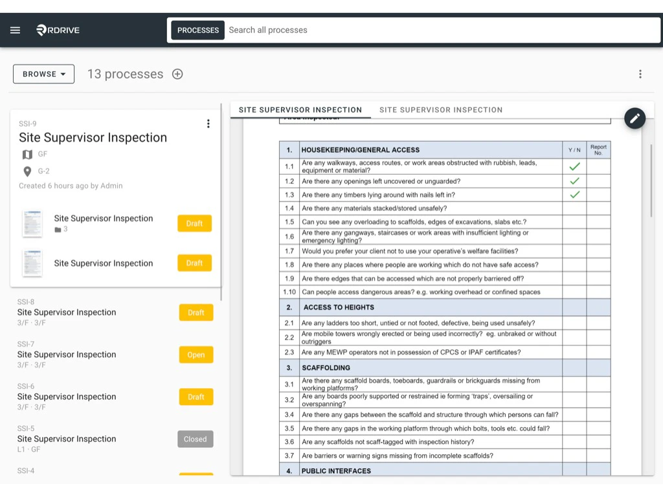Toggle the Y/N checkmark for item 1.3
Viewport: 663px width, 497px height.
(x=574, y=195)
